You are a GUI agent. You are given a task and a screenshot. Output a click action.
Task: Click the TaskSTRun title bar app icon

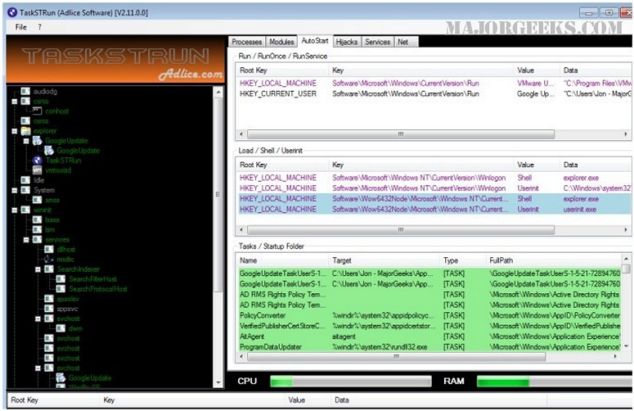[12, 12]
